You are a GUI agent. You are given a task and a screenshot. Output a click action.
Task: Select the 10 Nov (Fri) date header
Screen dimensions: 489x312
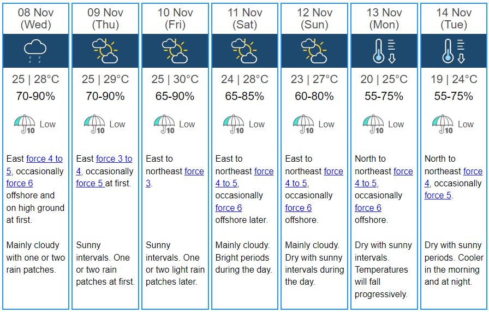click(x=175, y=19)
